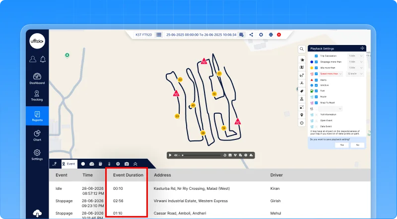This screenshot has height=219, width=397.
Task: Click the share icon in the top toolbar
Action: tap(251, 35)
